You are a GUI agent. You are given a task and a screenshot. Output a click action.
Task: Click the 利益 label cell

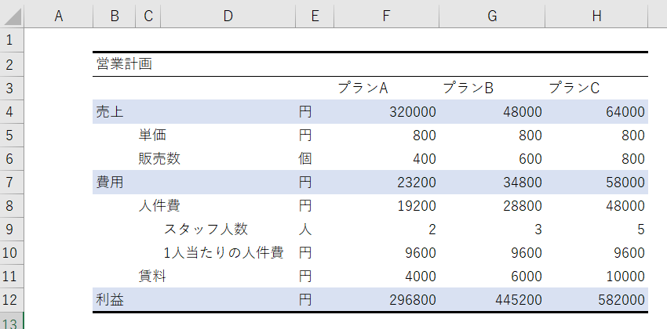point(110,300)
